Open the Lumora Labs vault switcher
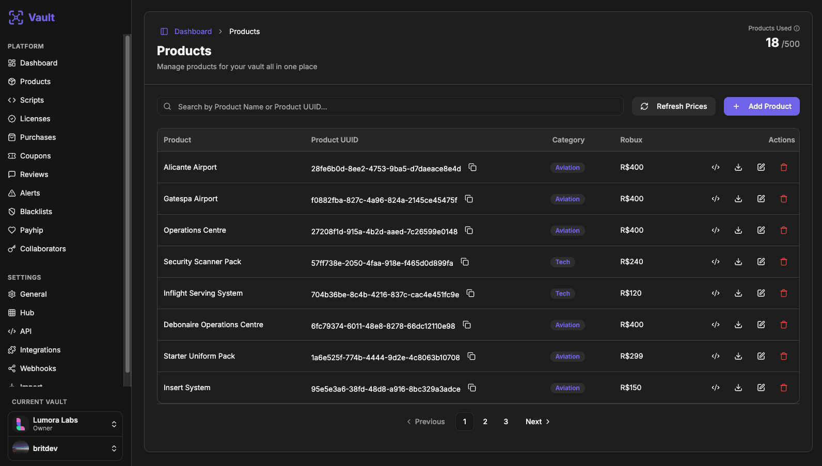This screenshot has height=466, width=822. pos(65,424)
